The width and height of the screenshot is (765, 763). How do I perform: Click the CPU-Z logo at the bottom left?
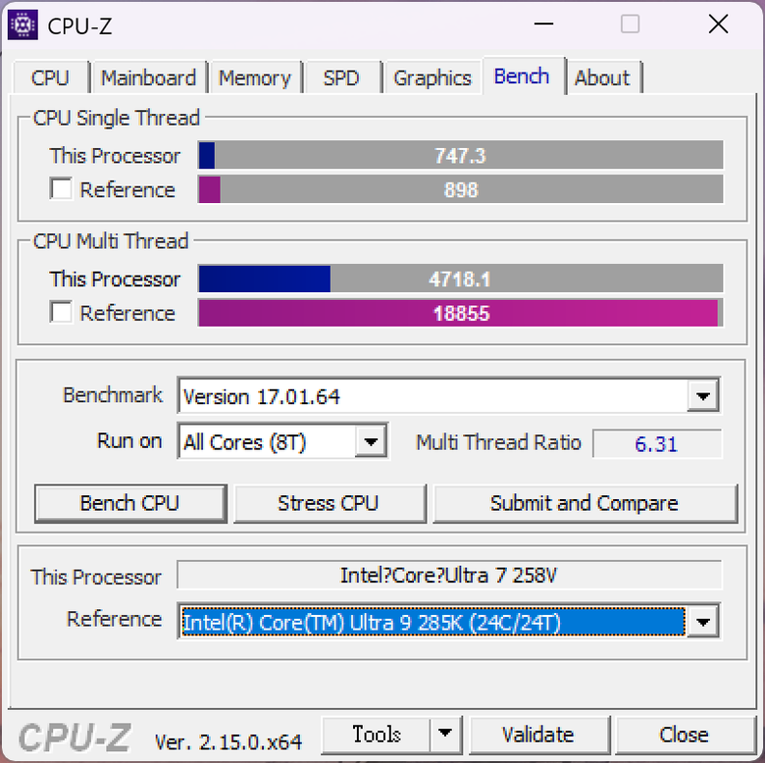click(x=75, y=738)
